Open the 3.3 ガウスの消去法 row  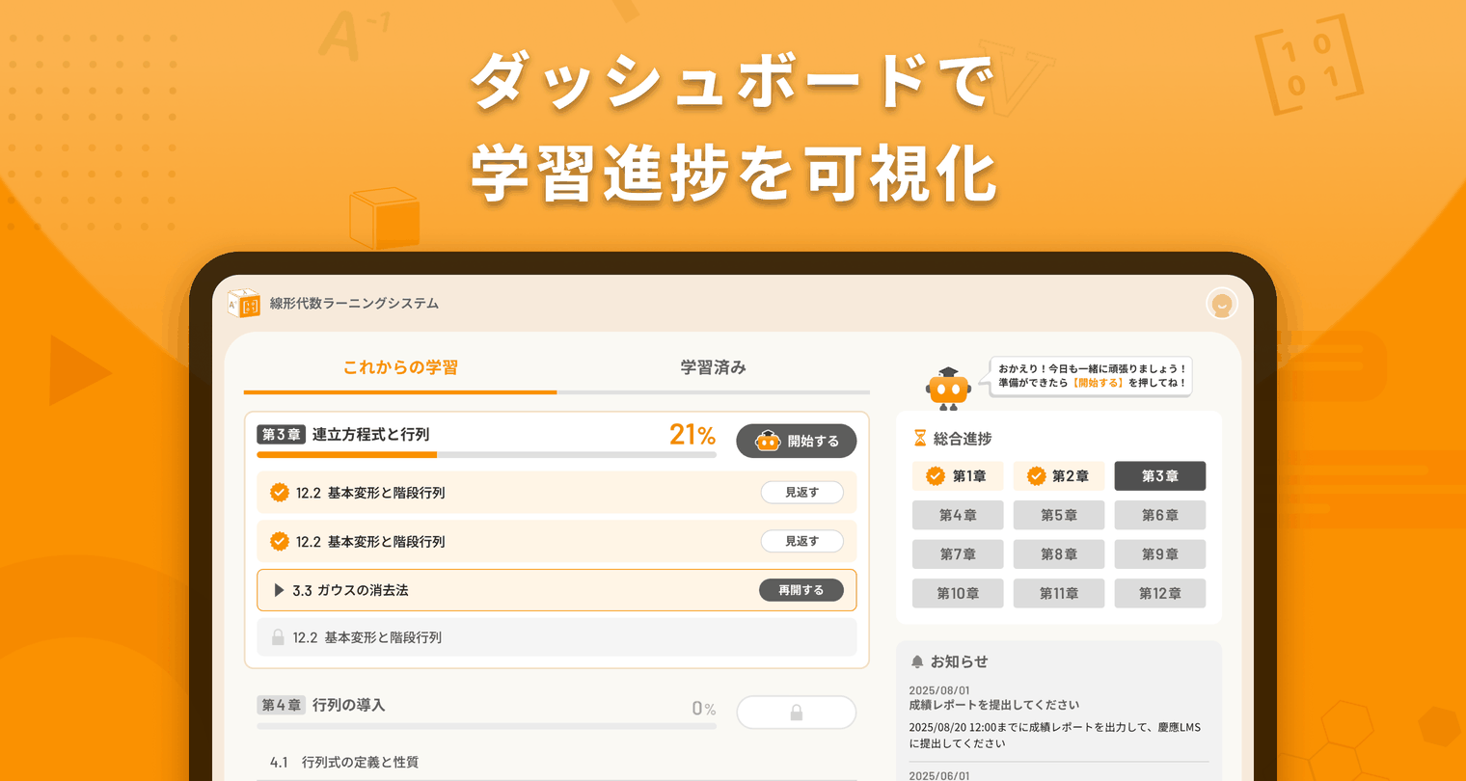click(557, 590)
